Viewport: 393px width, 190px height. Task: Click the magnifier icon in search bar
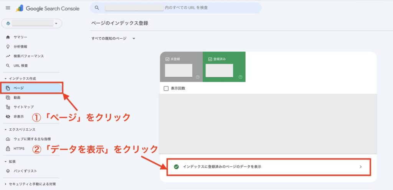click(97, 8)
